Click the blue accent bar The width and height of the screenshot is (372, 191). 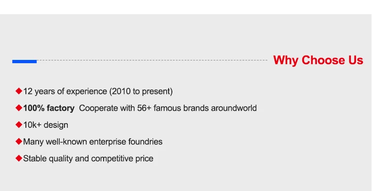click(24, 61)
